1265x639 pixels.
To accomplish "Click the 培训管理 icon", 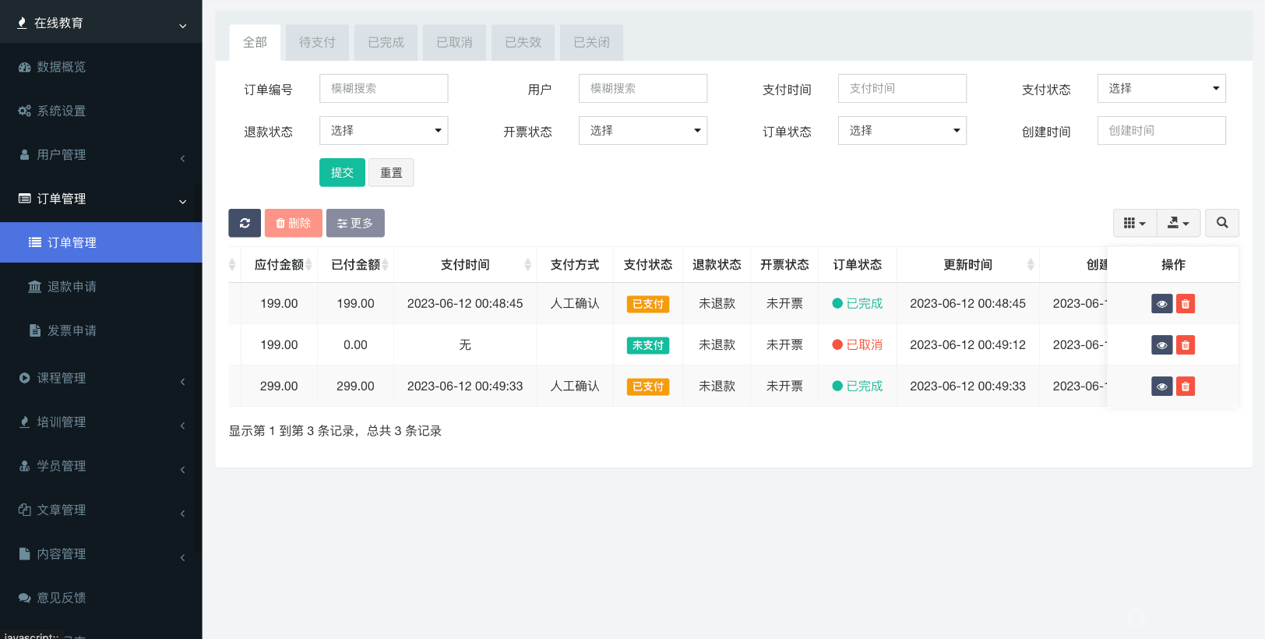I will 25,422.
